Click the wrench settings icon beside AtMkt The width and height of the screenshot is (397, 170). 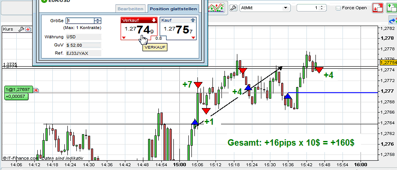(233, 8)
